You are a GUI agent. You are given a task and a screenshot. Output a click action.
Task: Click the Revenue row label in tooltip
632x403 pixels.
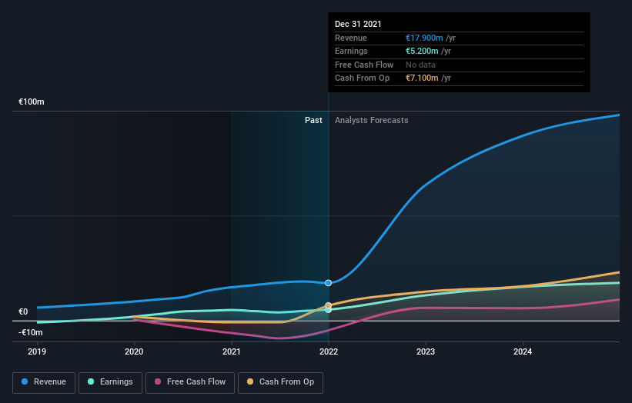351,38
